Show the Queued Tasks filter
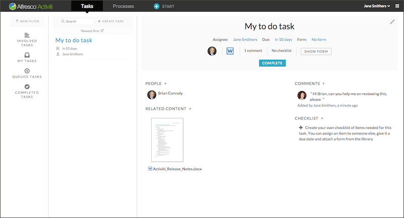 coord(27,74)
